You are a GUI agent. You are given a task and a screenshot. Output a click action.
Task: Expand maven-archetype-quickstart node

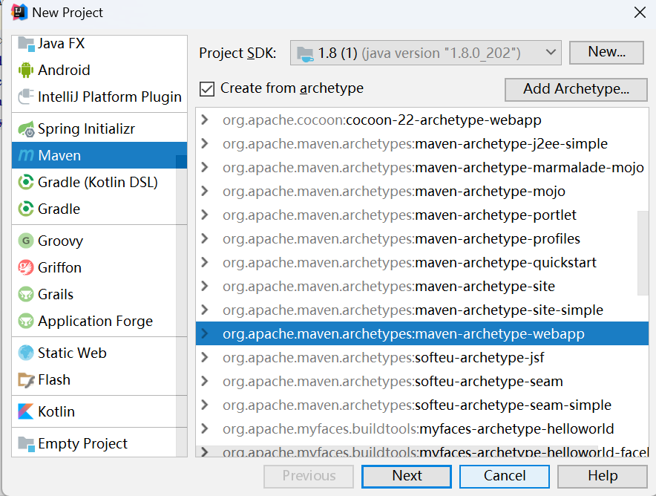point(205,262)
